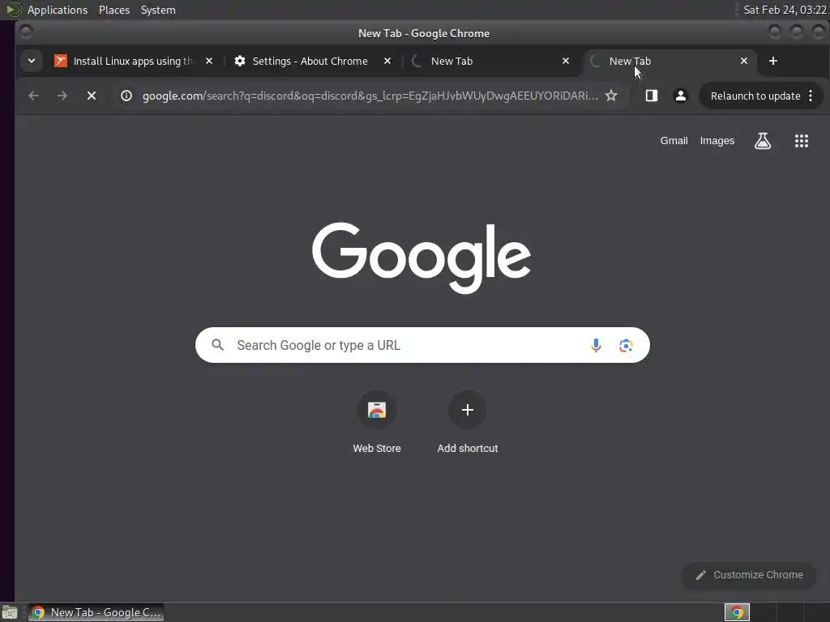
Task: Click the address bar URL text
Action: (370, 96)
